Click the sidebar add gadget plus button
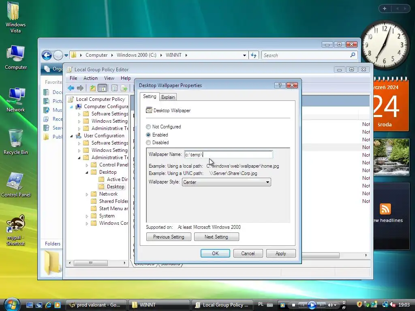Viewport: 415px width, 311px height. coord(385,9)
